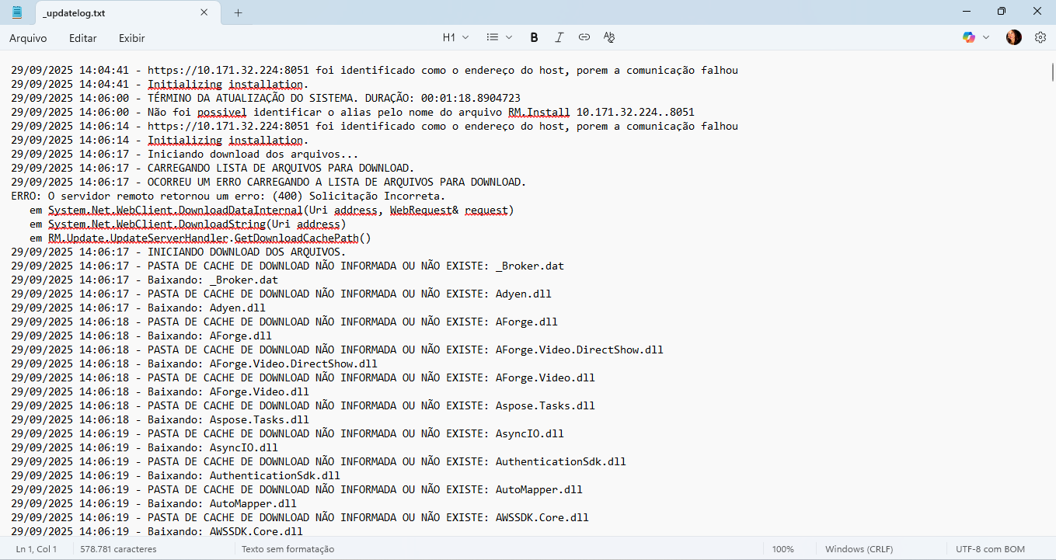Click the 100% zoom indicator

[x=784, y=549]
